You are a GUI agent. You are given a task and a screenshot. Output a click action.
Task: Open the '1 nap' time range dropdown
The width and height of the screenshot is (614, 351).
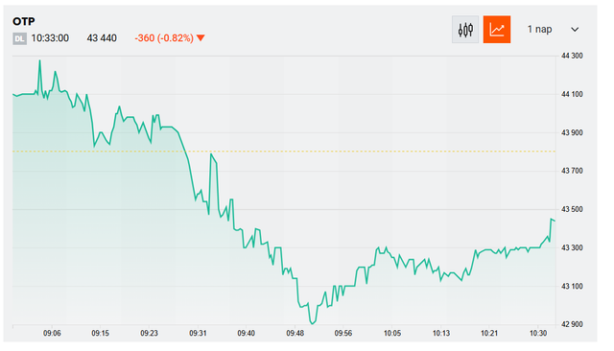click(553, 30)
